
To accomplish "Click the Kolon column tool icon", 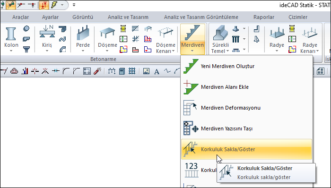I will tap(11, 34).
